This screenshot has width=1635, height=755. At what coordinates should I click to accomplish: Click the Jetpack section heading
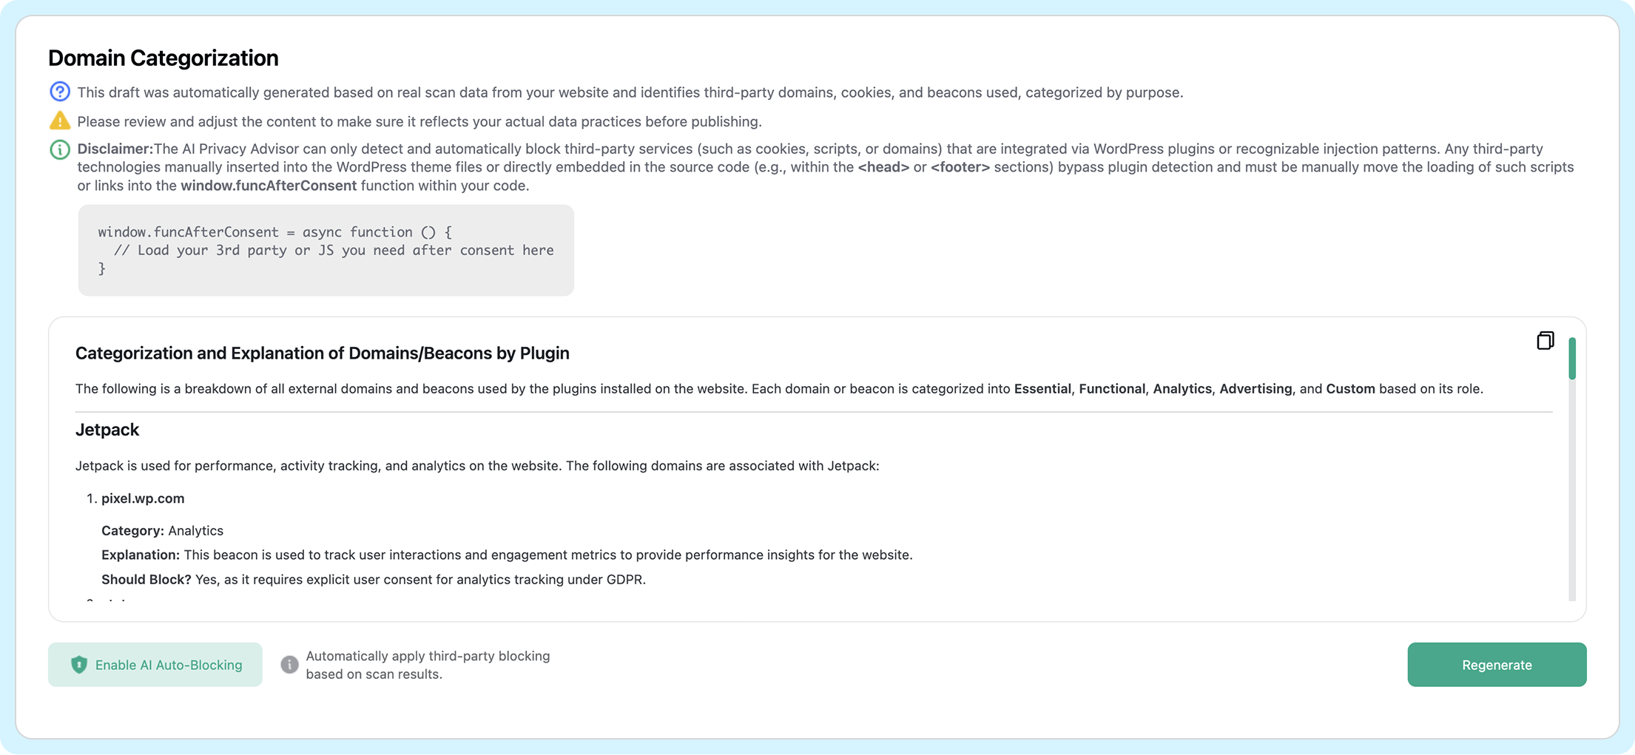107,430
